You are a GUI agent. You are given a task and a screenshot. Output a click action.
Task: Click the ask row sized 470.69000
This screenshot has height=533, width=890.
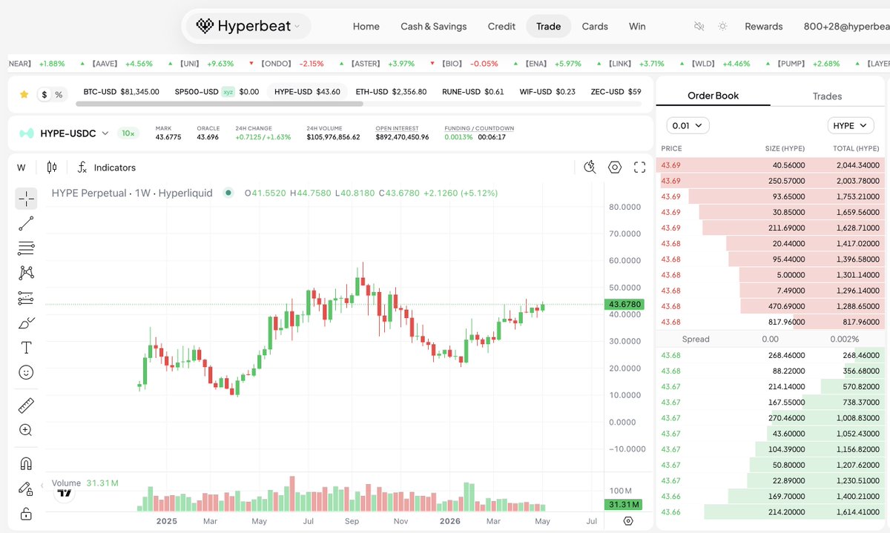[771, 306]
